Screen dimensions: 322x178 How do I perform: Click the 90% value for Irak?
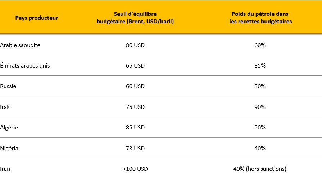(x=260, y=107)
